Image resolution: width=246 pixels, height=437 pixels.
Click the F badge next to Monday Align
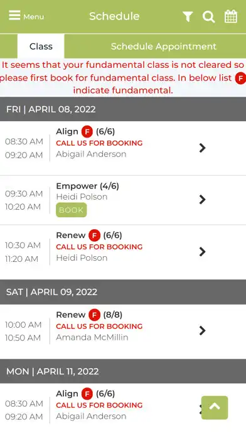pos(87,394)
